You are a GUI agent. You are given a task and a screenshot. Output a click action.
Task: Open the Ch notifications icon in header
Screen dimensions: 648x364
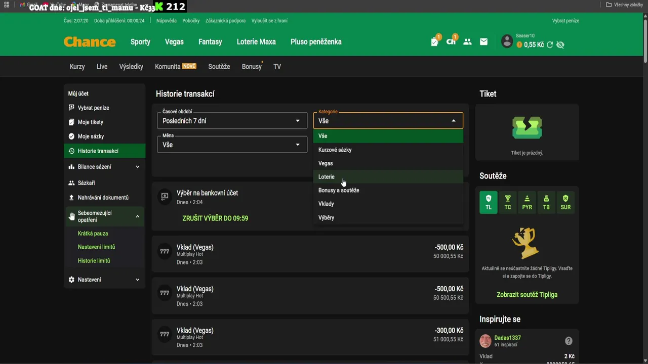click(451, 41)
